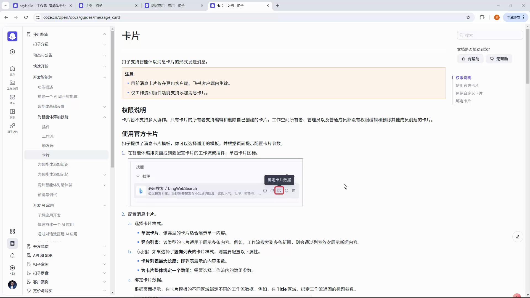Open the 商店 store icon

12,99
